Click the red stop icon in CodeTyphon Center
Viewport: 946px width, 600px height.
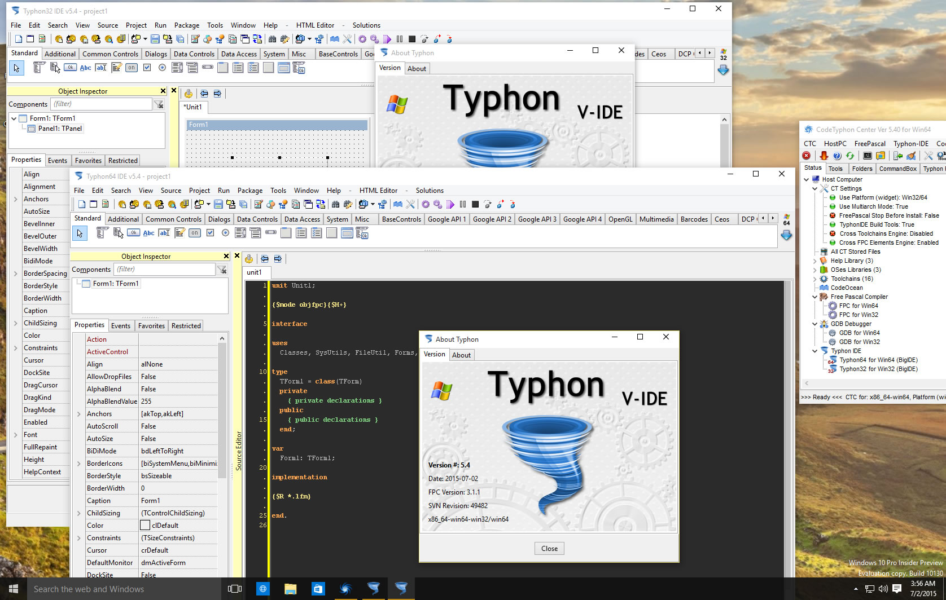[x=807, y=156]
